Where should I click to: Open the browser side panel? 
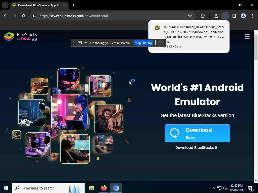[x=234, y=16]
